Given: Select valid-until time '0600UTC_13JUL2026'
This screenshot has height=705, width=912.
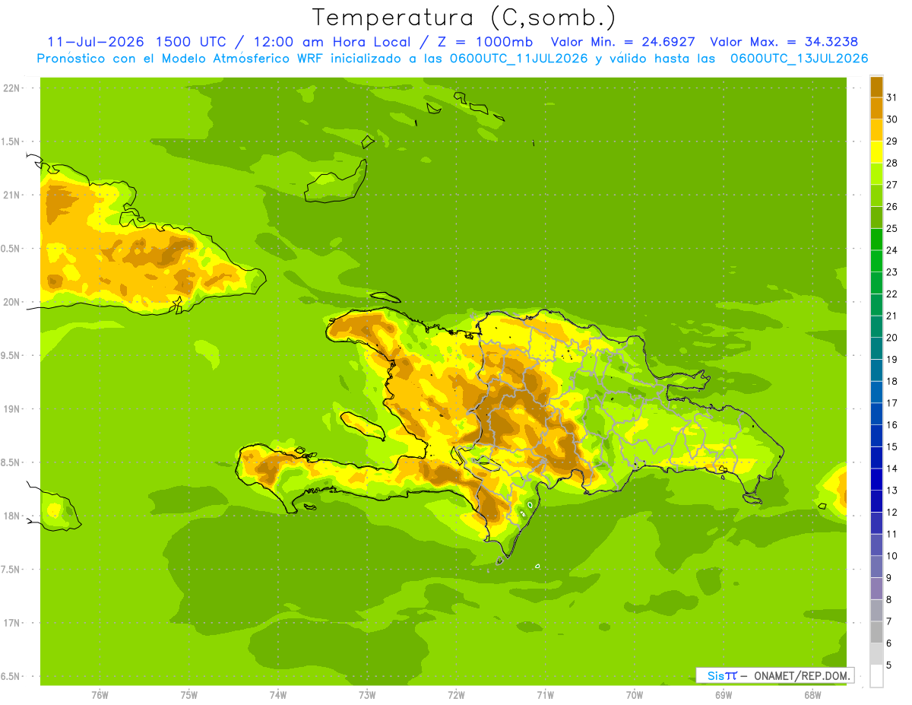Looking at the screenshot, I should [x=799, y=58].
